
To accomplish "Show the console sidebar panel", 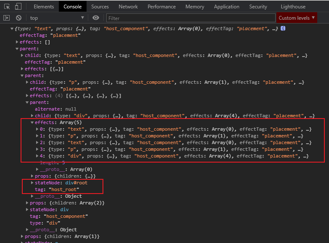I will (6, 18).
